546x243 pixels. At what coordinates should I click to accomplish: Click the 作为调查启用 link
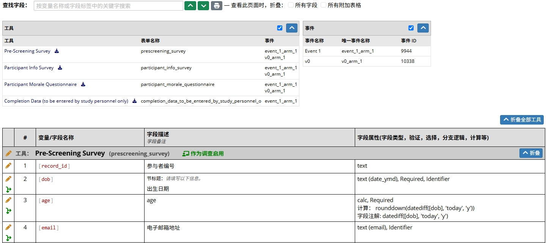(x=207, y=154)
